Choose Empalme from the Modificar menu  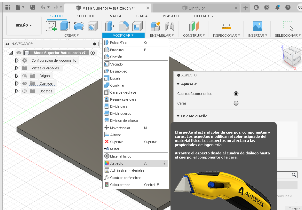[136, 50]
